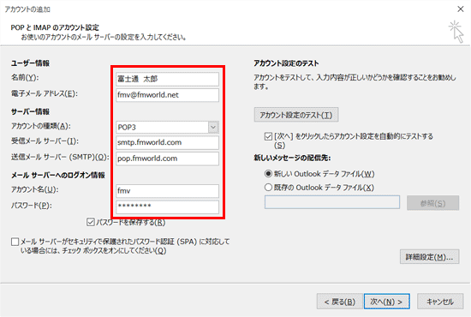Click the アカウント名 field
Viewport: 471px width, 317px height.
(167, 191)
